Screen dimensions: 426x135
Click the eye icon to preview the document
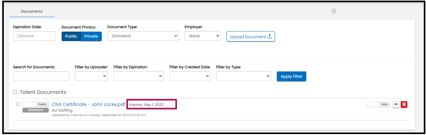click(396, 104)
